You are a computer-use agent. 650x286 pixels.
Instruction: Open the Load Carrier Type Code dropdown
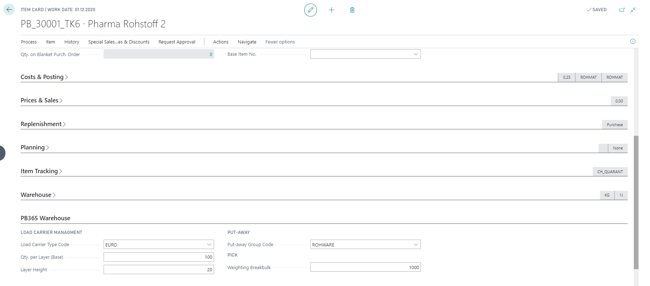click(x=209, y=245)
